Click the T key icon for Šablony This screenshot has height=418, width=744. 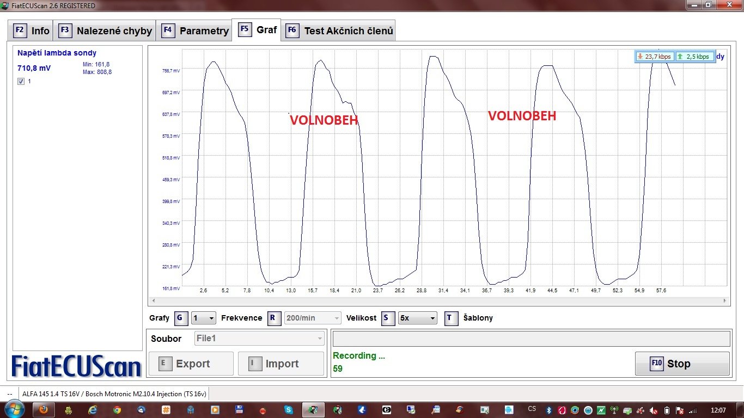452,318
